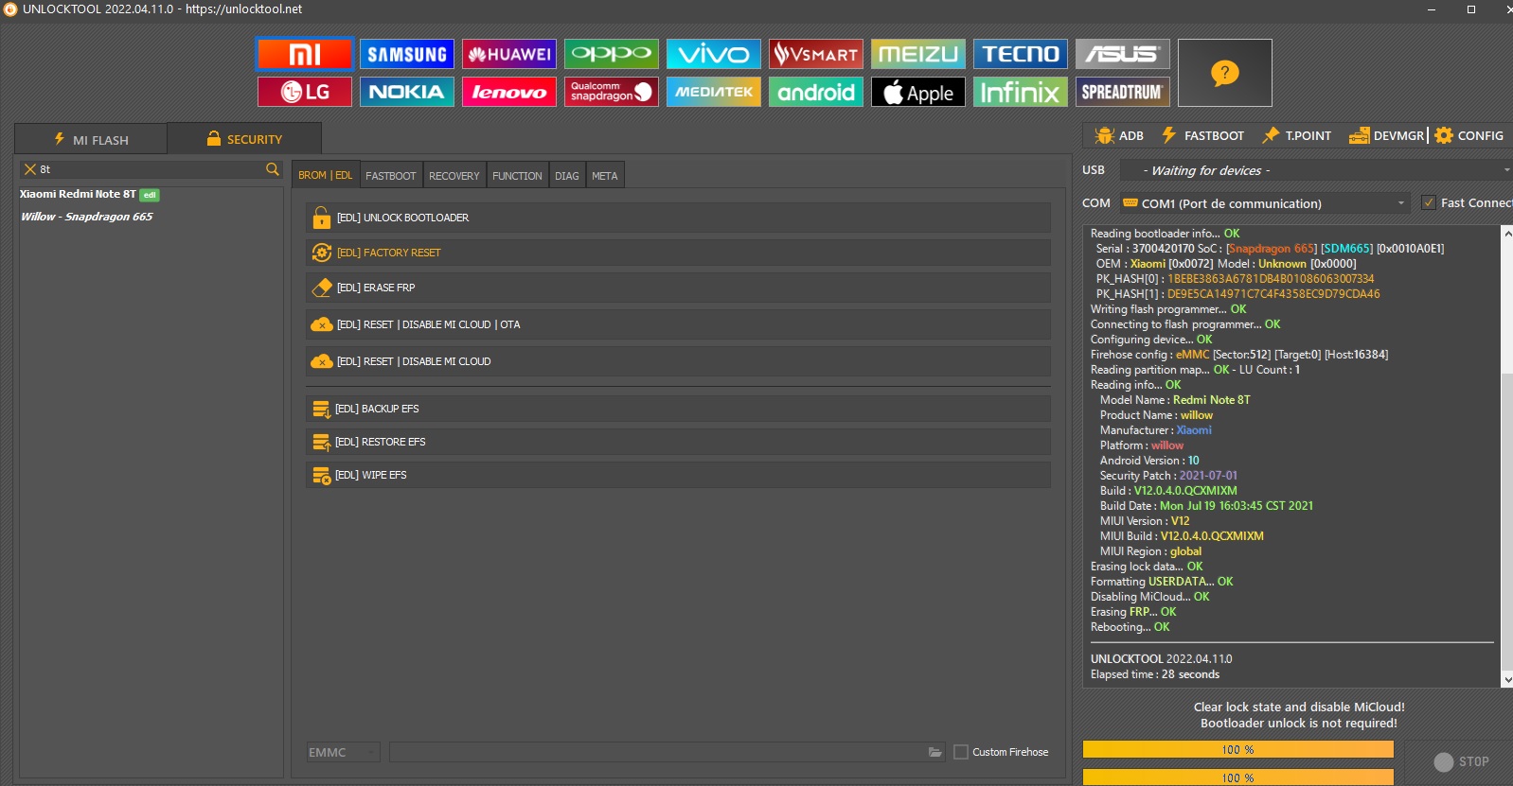This screenshot has height=786, width=1513.
Task: Open the Spreadtrum section logo
Action: pyautogui.click(x=1123, y=92)
